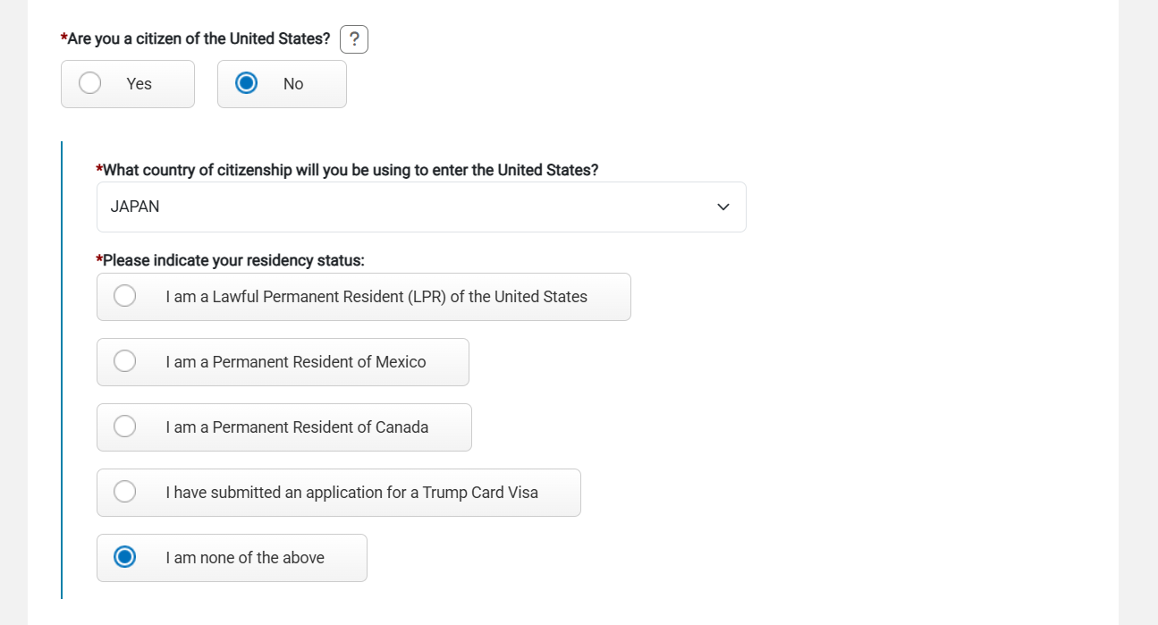Viewport: 1158px width, 625px height.
Task: Expand the country dropdown chevron arrow
Action: point(723,207)
